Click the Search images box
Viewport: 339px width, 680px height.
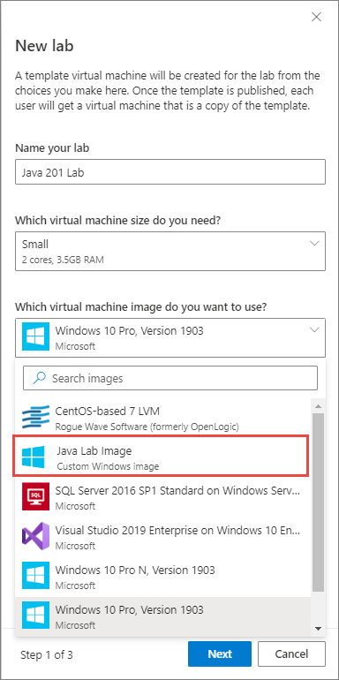(169, 378)
